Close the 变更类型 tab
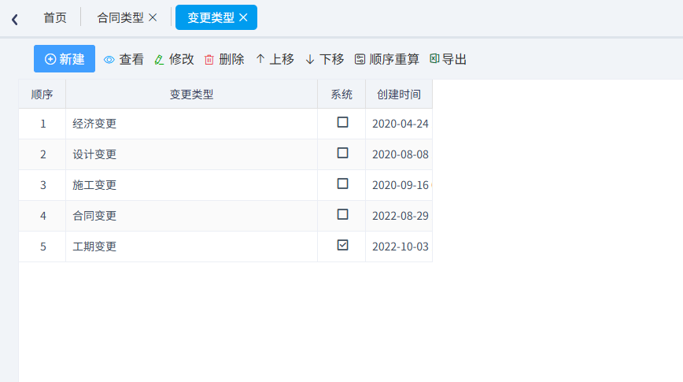 pyautogui.click(x=243, y=17)
